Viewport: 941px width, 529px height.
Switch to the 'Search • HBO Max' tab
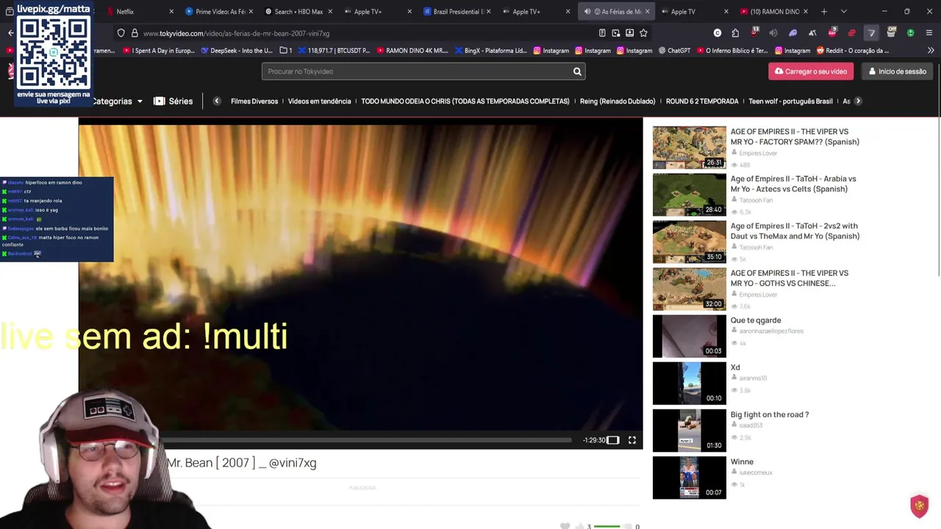297,12
